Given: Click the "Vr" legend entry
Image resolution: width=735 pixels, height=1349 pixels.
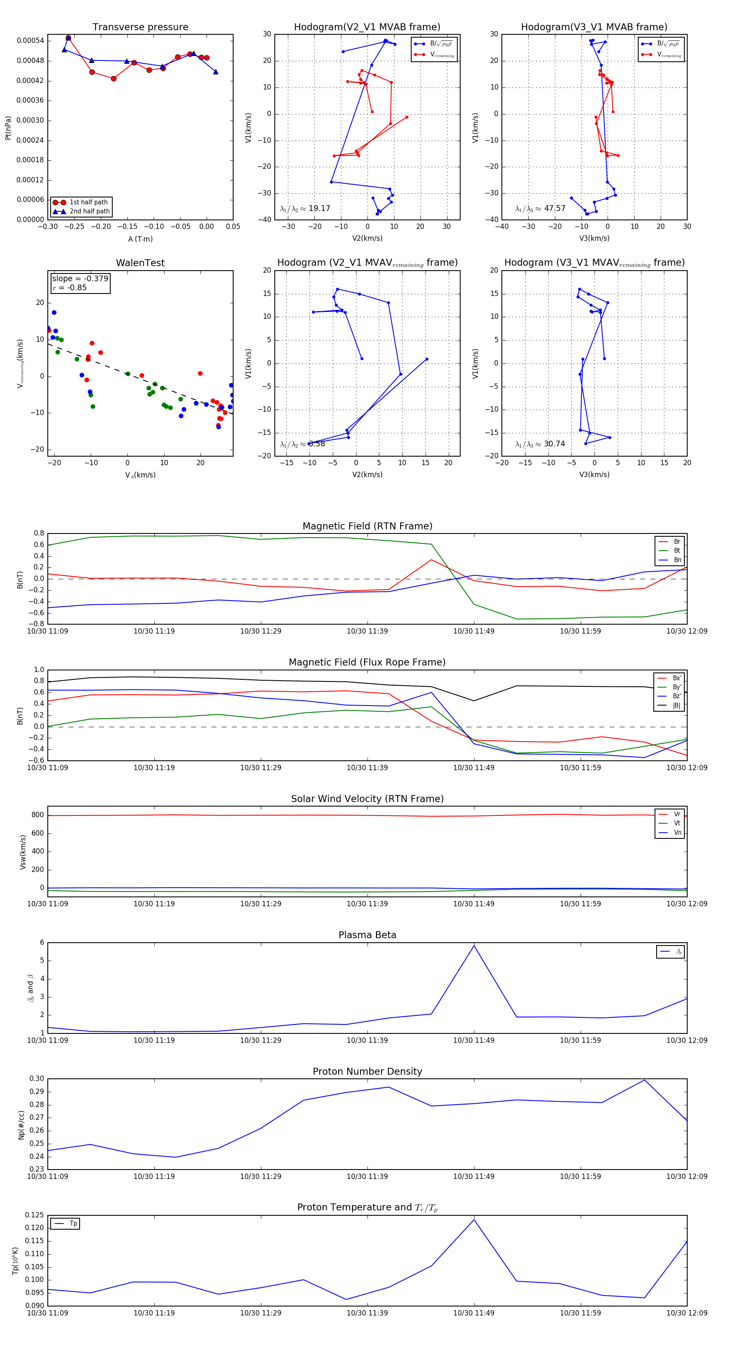Looking at the screenshot, I should click(x=670, y=814).
